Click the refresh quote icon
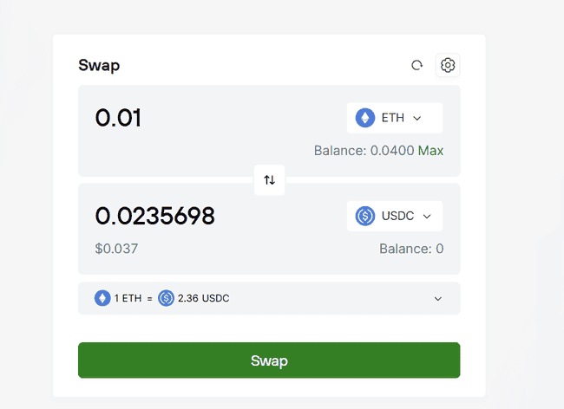 [416, 65]
